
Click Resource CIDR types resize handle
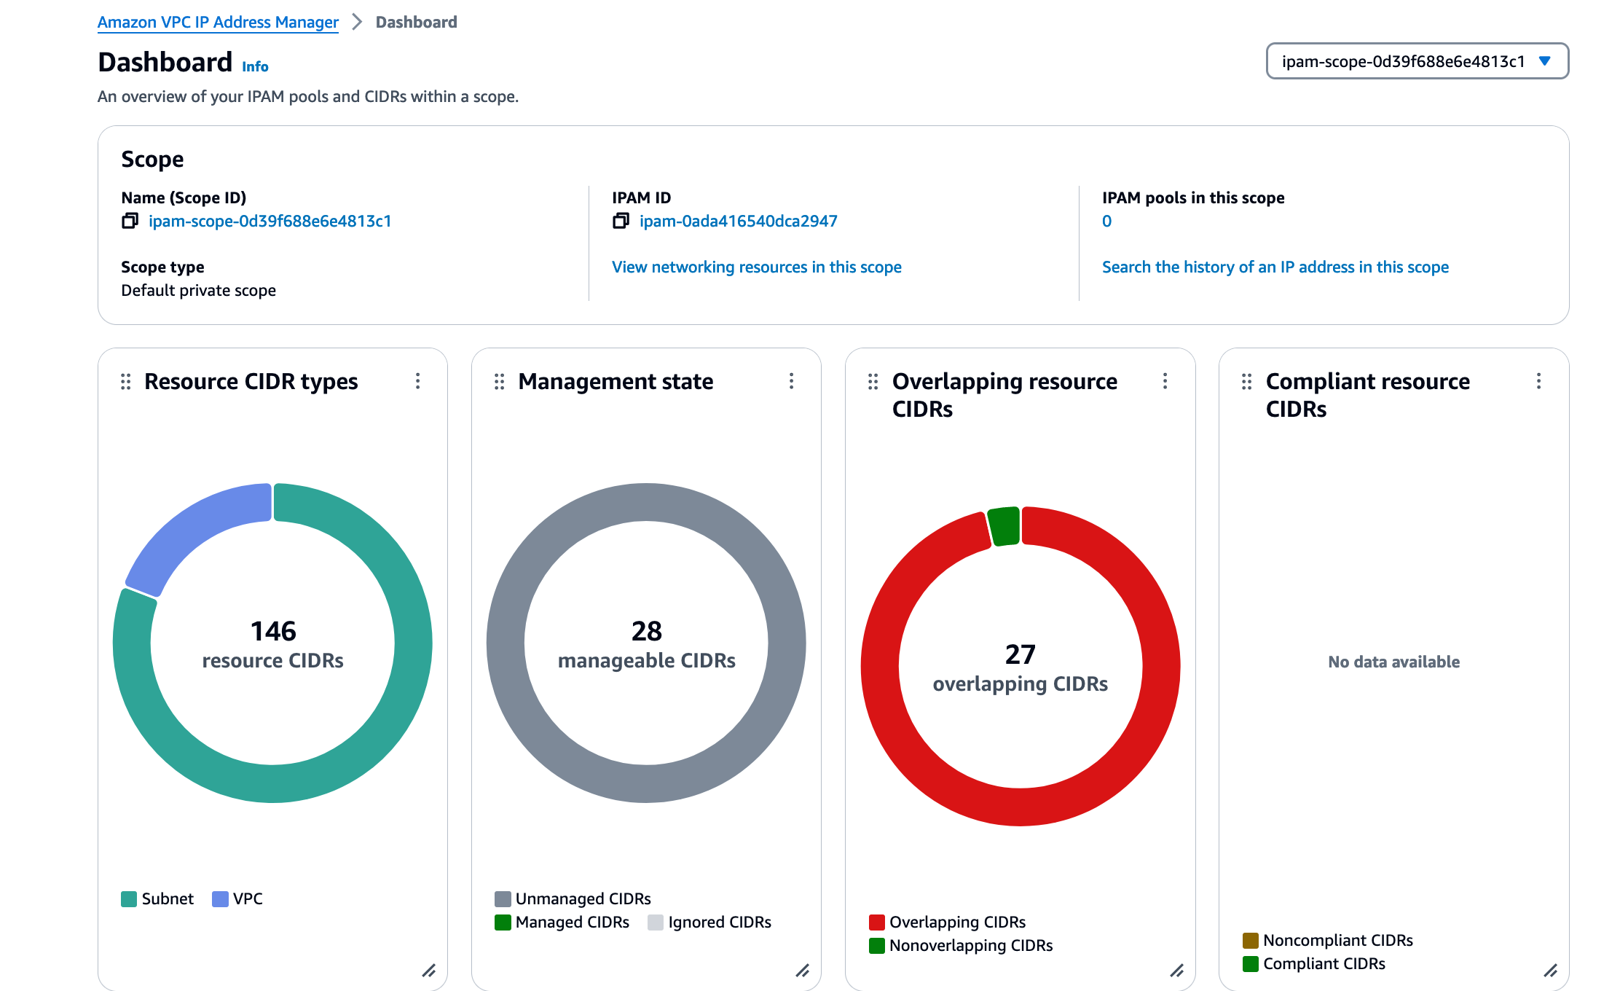pos(429,971)
